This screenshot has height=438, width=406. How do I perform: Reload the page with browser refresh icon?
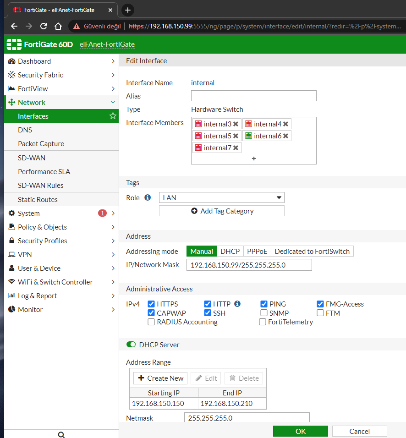pos(44,26)
